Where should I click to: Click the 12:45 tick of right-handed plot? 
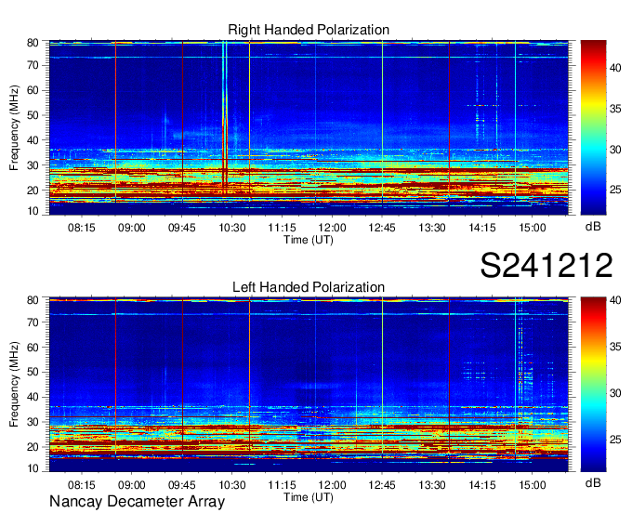(x=382, y=228)
